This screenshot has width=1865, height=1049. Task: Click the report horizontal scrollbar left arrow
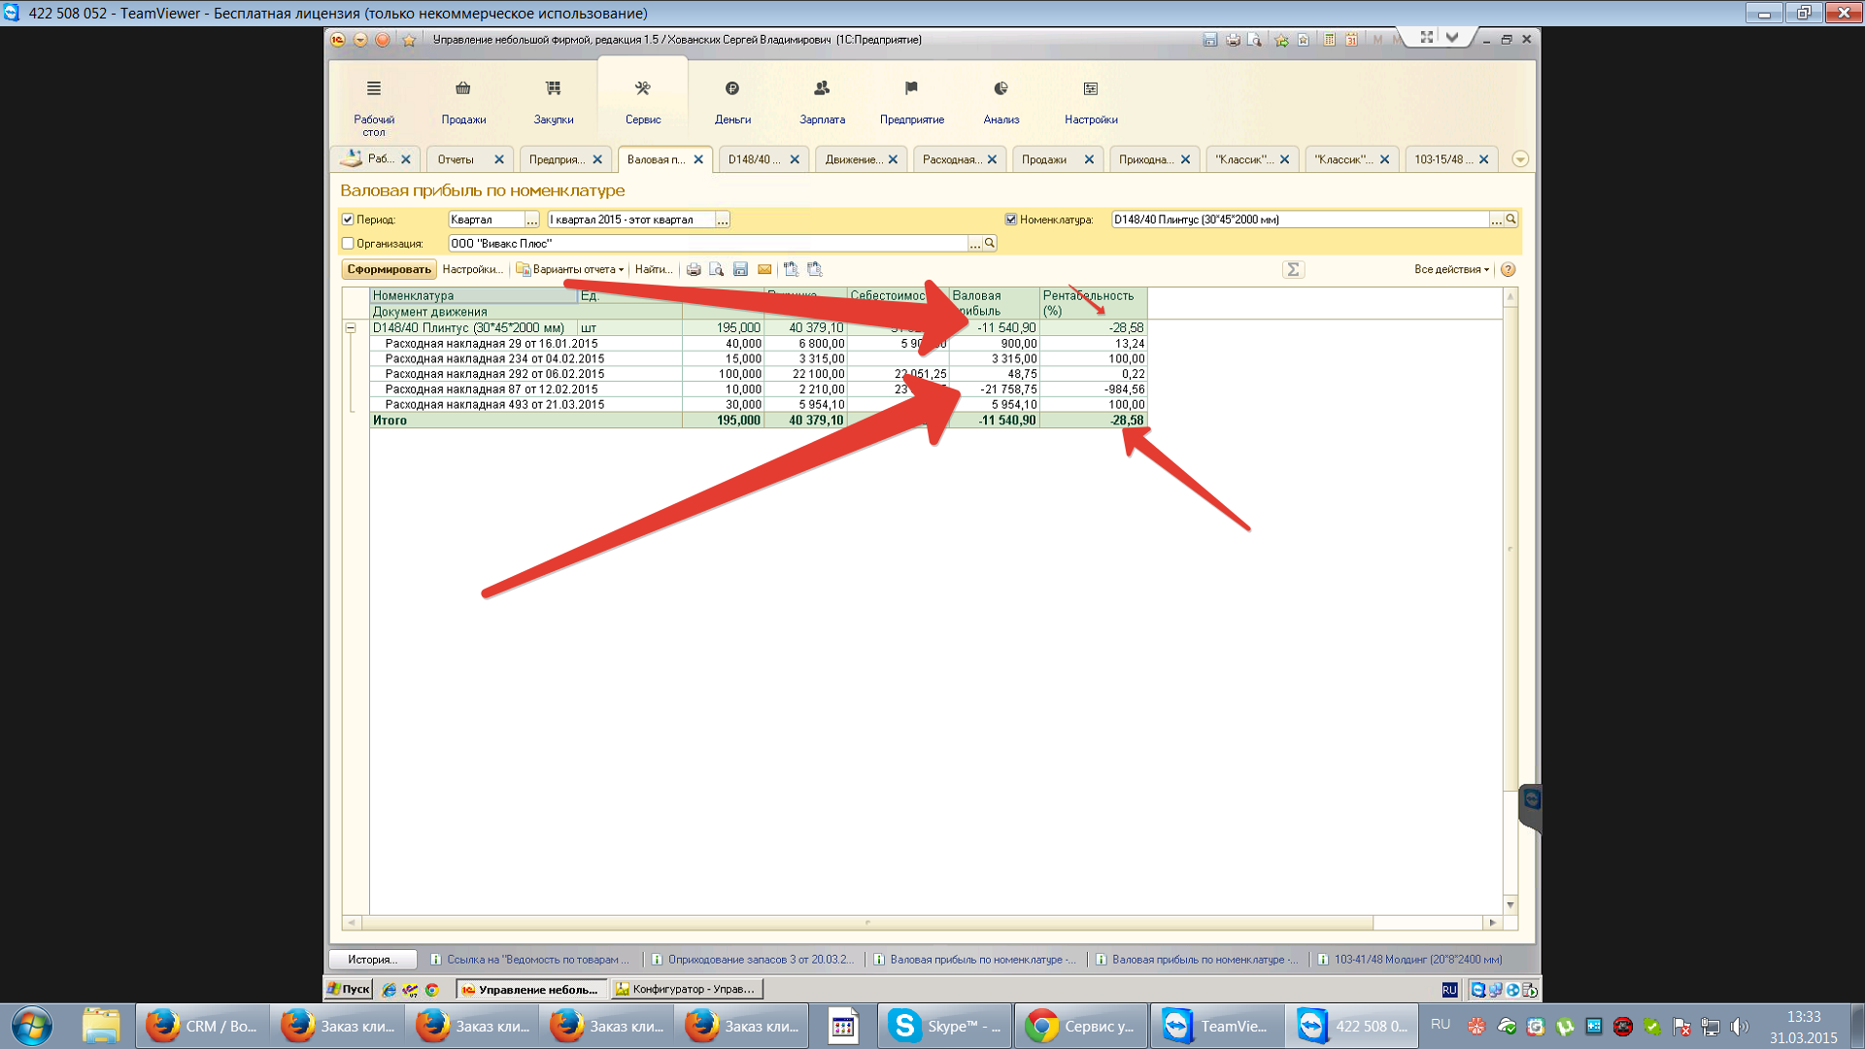click(352, 923)
